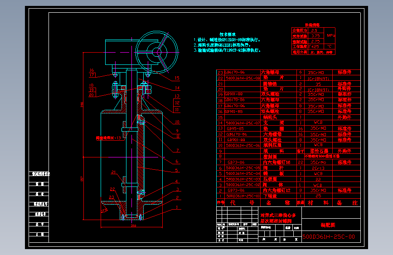Screen dimensions: 393x255
Task: Click the 外购件 remark in row 15
Action: [344, 117]
